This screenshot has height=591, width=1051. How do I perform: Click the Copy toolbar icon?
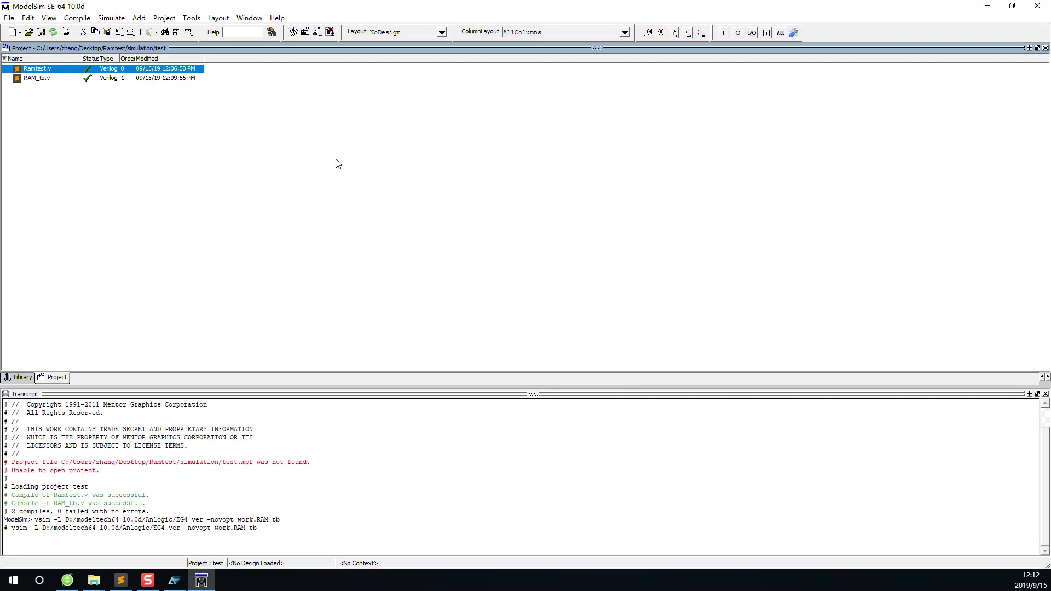pyautogui.click(x=95, y=32)
